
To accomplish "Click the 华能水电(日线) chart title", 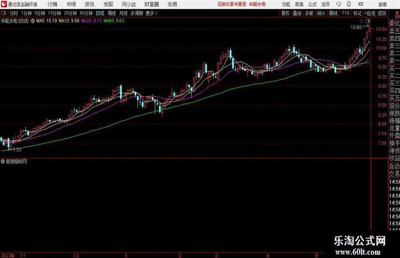I will coord(15,21).
